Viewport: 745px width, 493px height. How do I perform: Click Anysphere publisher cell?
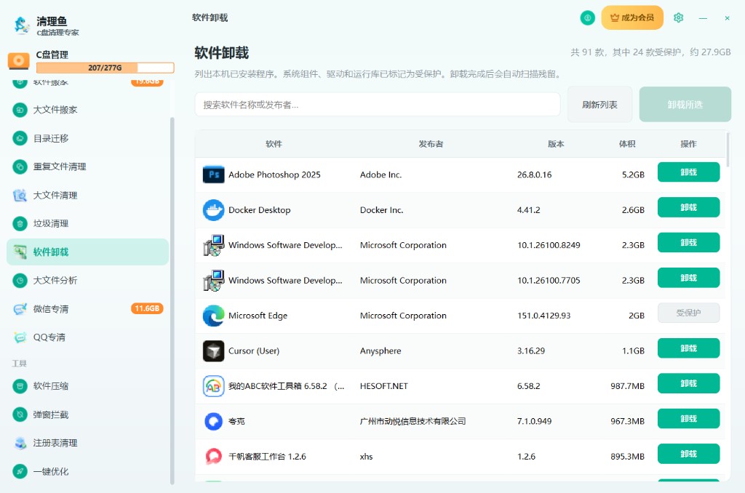tap(381, 351)
